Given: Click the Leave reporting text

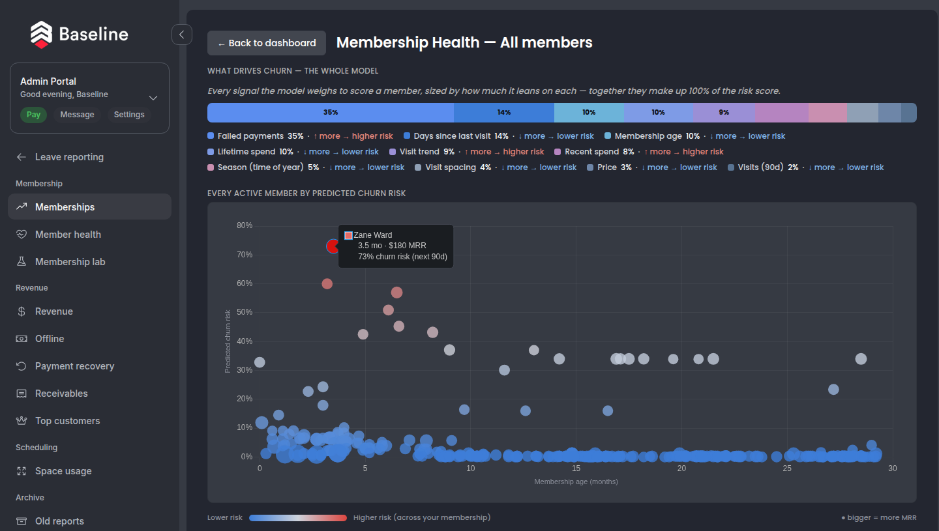Looking at the screenshot, I should 69,157.
